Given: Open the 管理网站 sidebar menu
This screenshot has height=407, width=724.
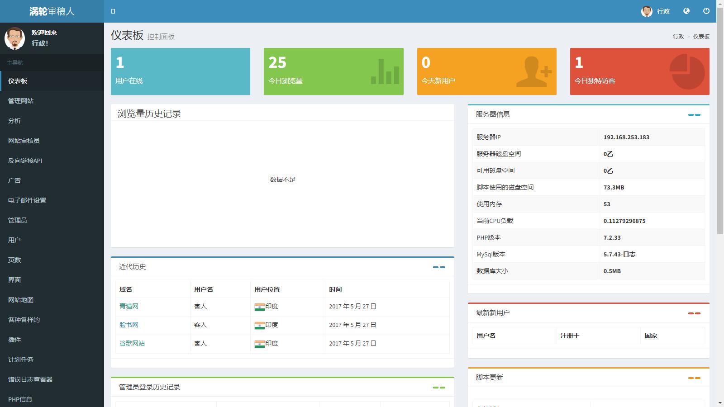Looking at the screenshot, I should click(x=20, y=101).
